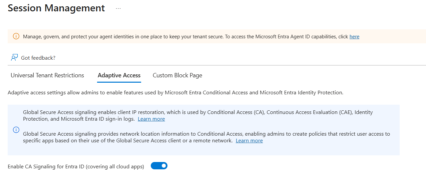Viewport: 426px width, 181px height.
Task: Switch to the Universal Tenant Restrictions tab
Action: point(47,75)
